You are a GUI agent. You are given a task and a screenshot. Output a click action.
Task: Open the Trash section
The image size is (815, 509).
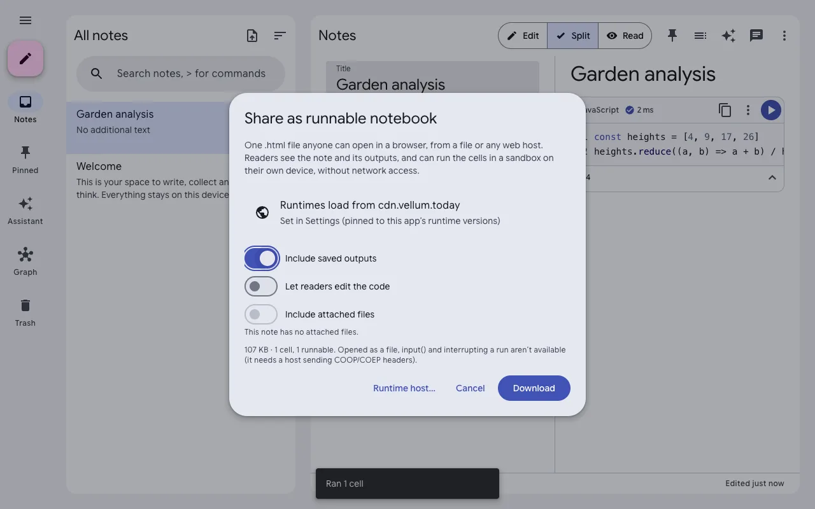point(25,312)
